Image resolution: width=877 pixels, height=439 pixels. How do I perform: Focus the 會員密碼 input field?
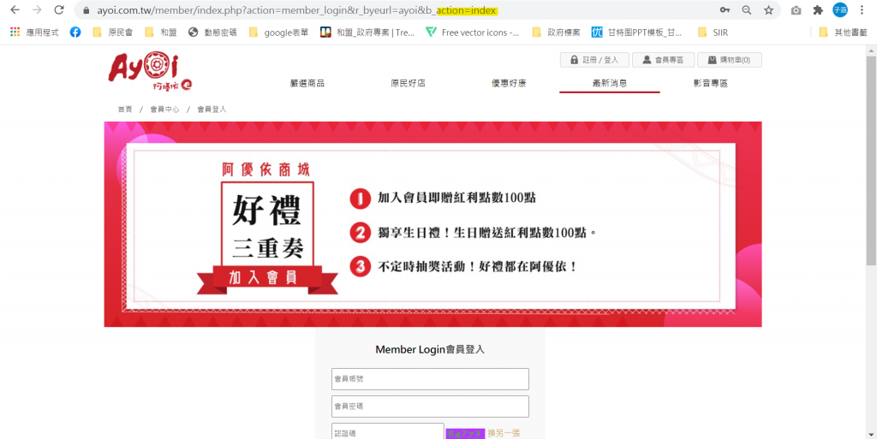[x=430, y=406]
